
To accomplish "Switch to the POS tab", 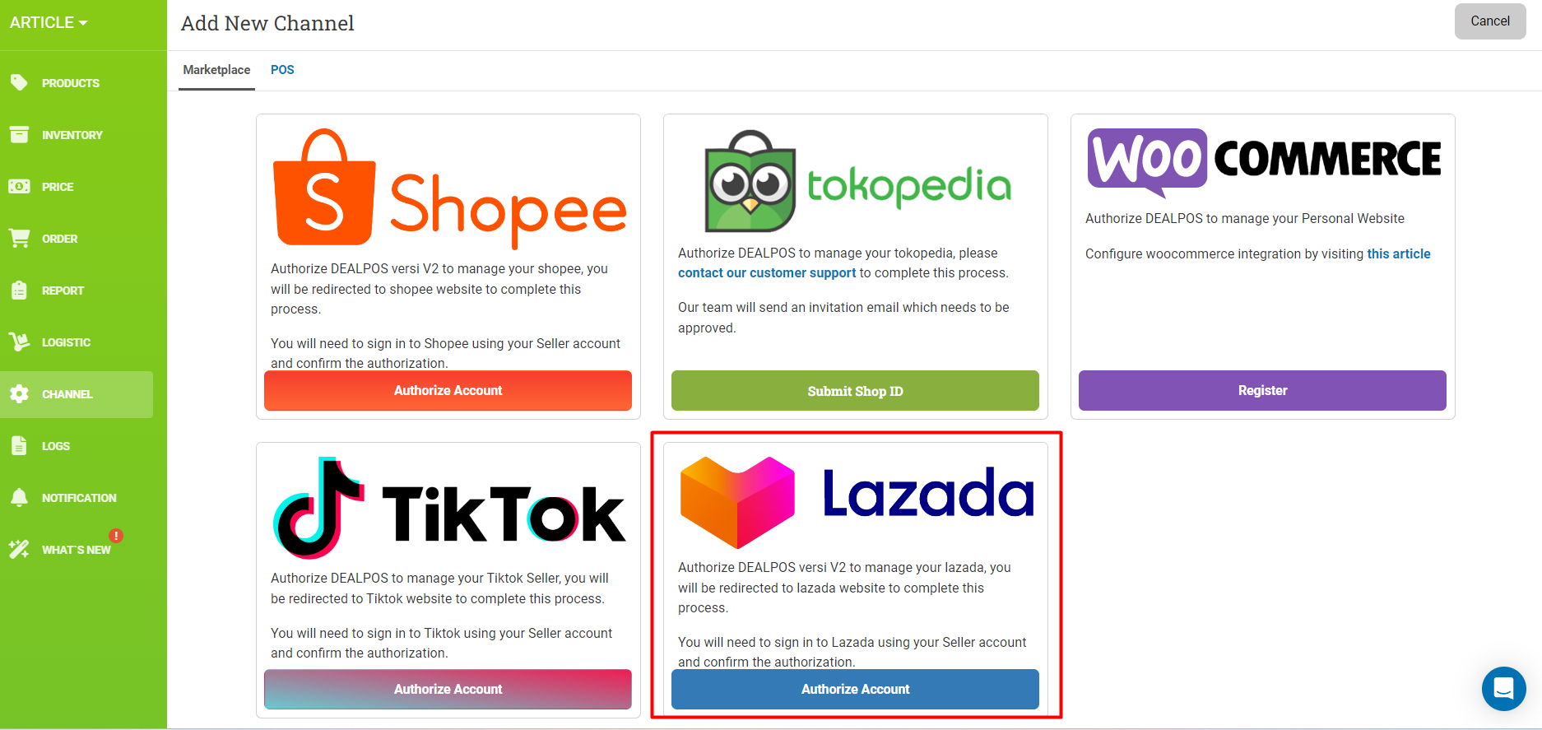I will pos(282,70).
